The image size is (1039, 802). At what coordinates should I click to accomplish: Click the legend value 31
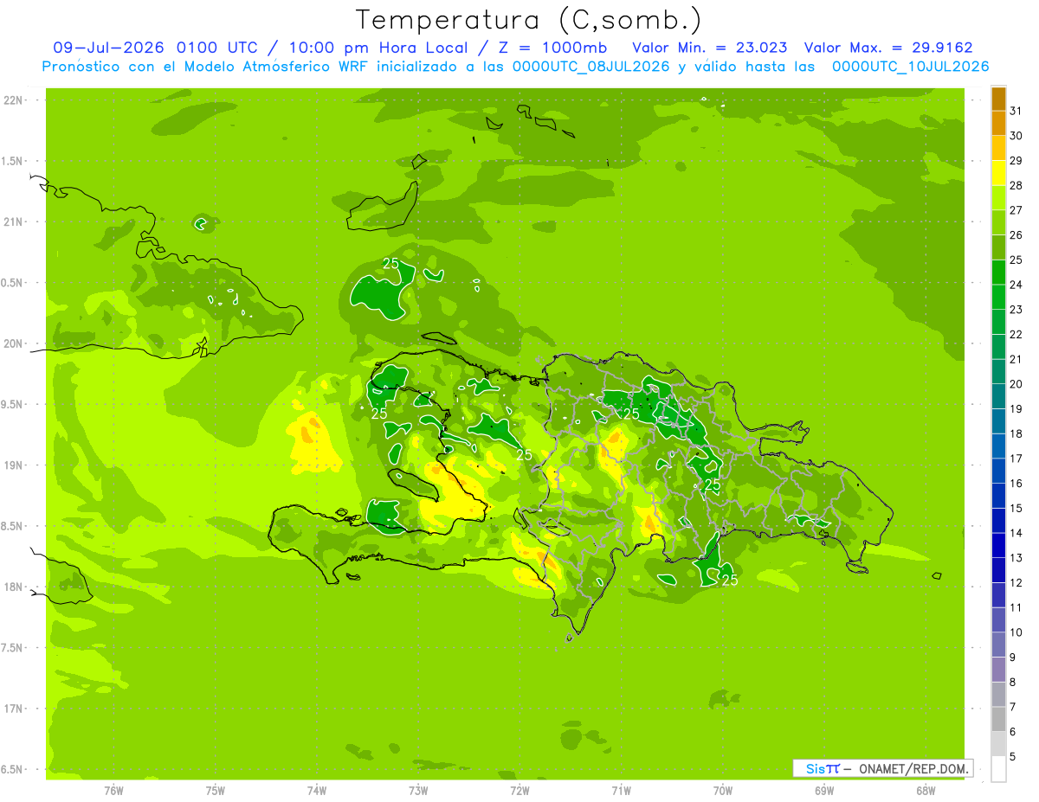tap(1016, 111)
